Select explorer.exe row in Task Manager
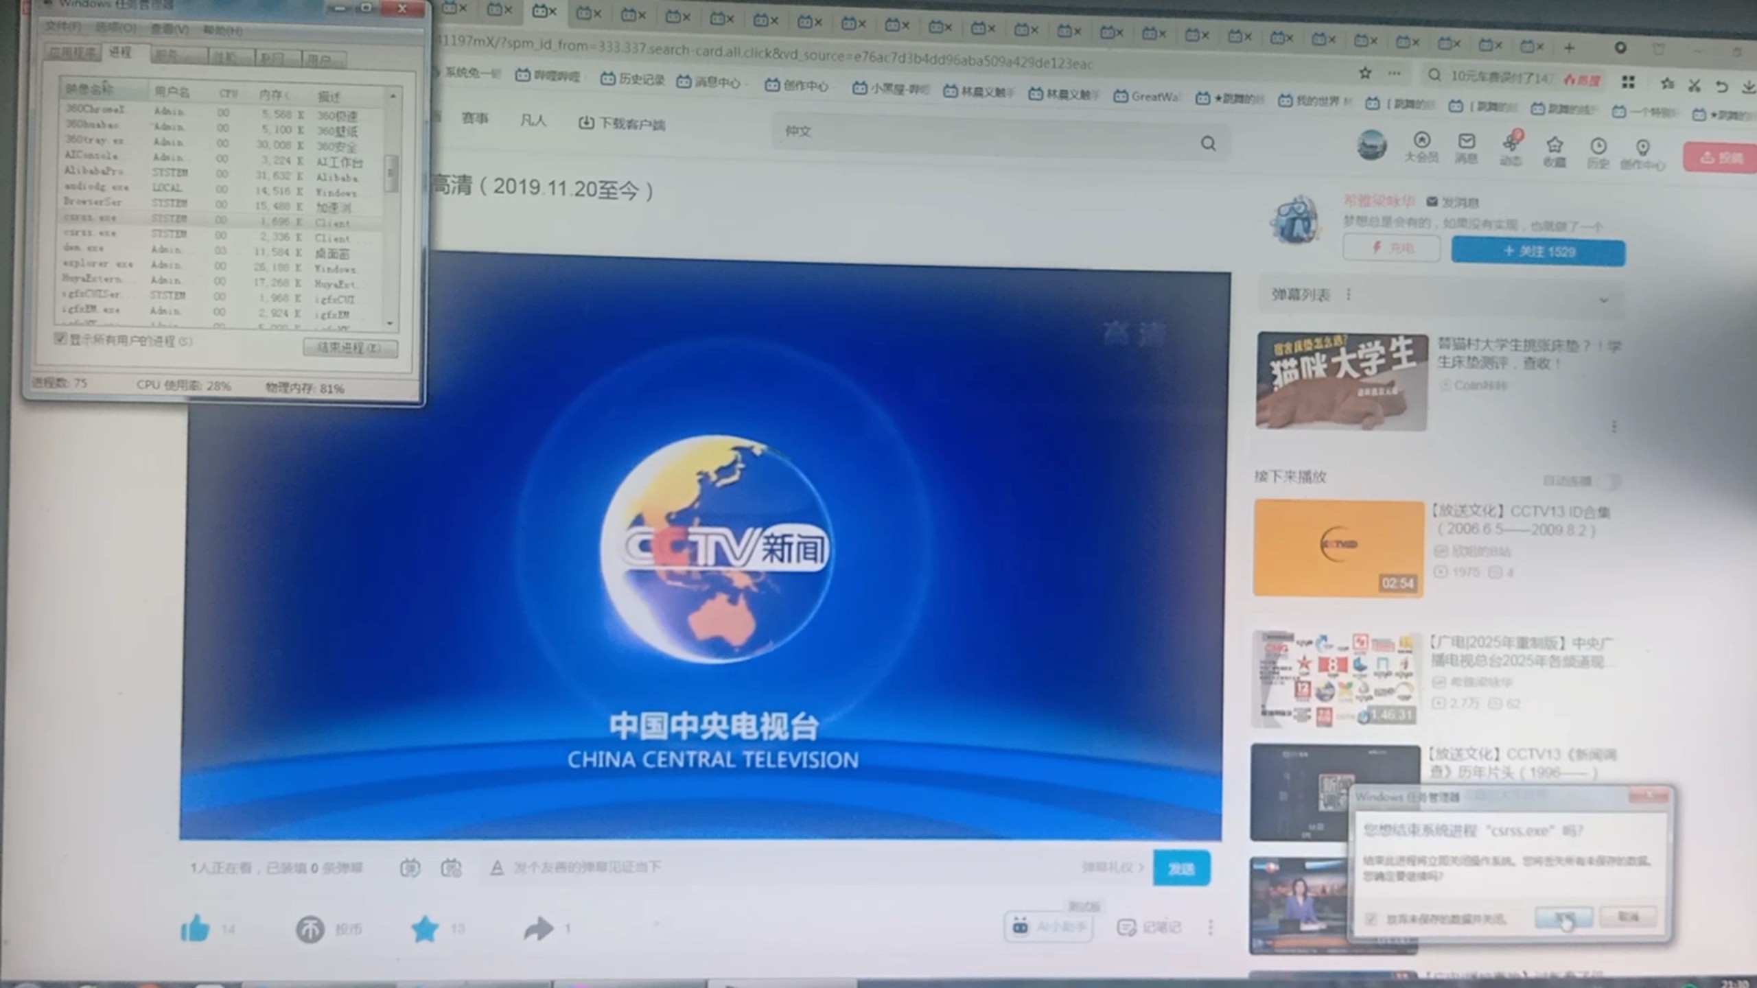Screen dimensions: 1757x988 (x=220, y=266)
